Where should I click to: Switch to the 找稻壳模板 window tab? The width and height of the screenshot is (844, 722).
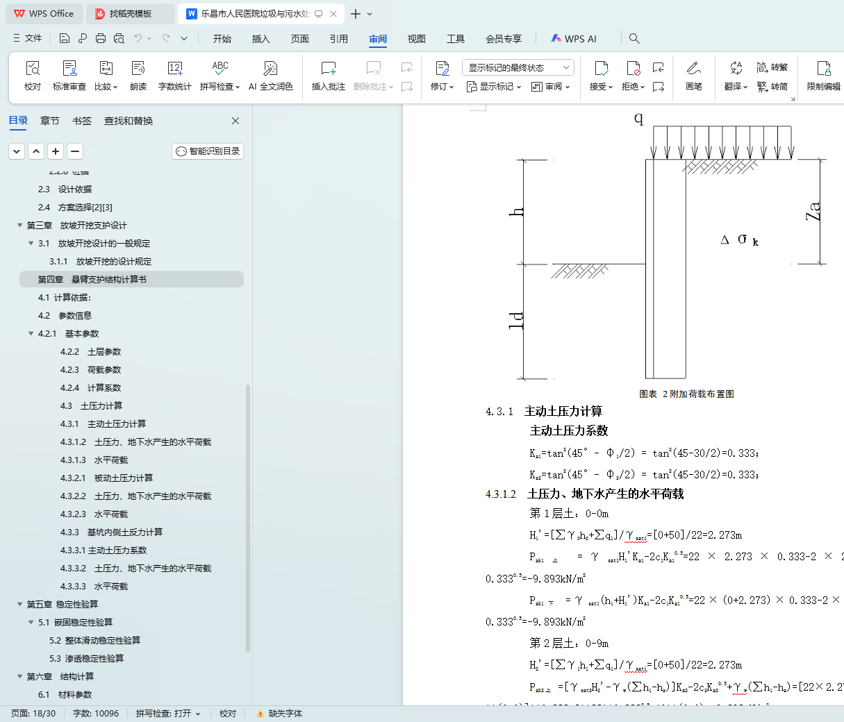click(131, 14)
